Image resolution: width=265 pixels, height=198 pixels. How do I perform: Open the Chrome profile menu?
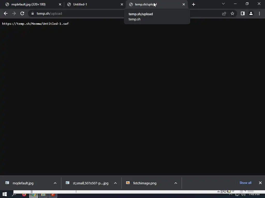coord(251,13)
